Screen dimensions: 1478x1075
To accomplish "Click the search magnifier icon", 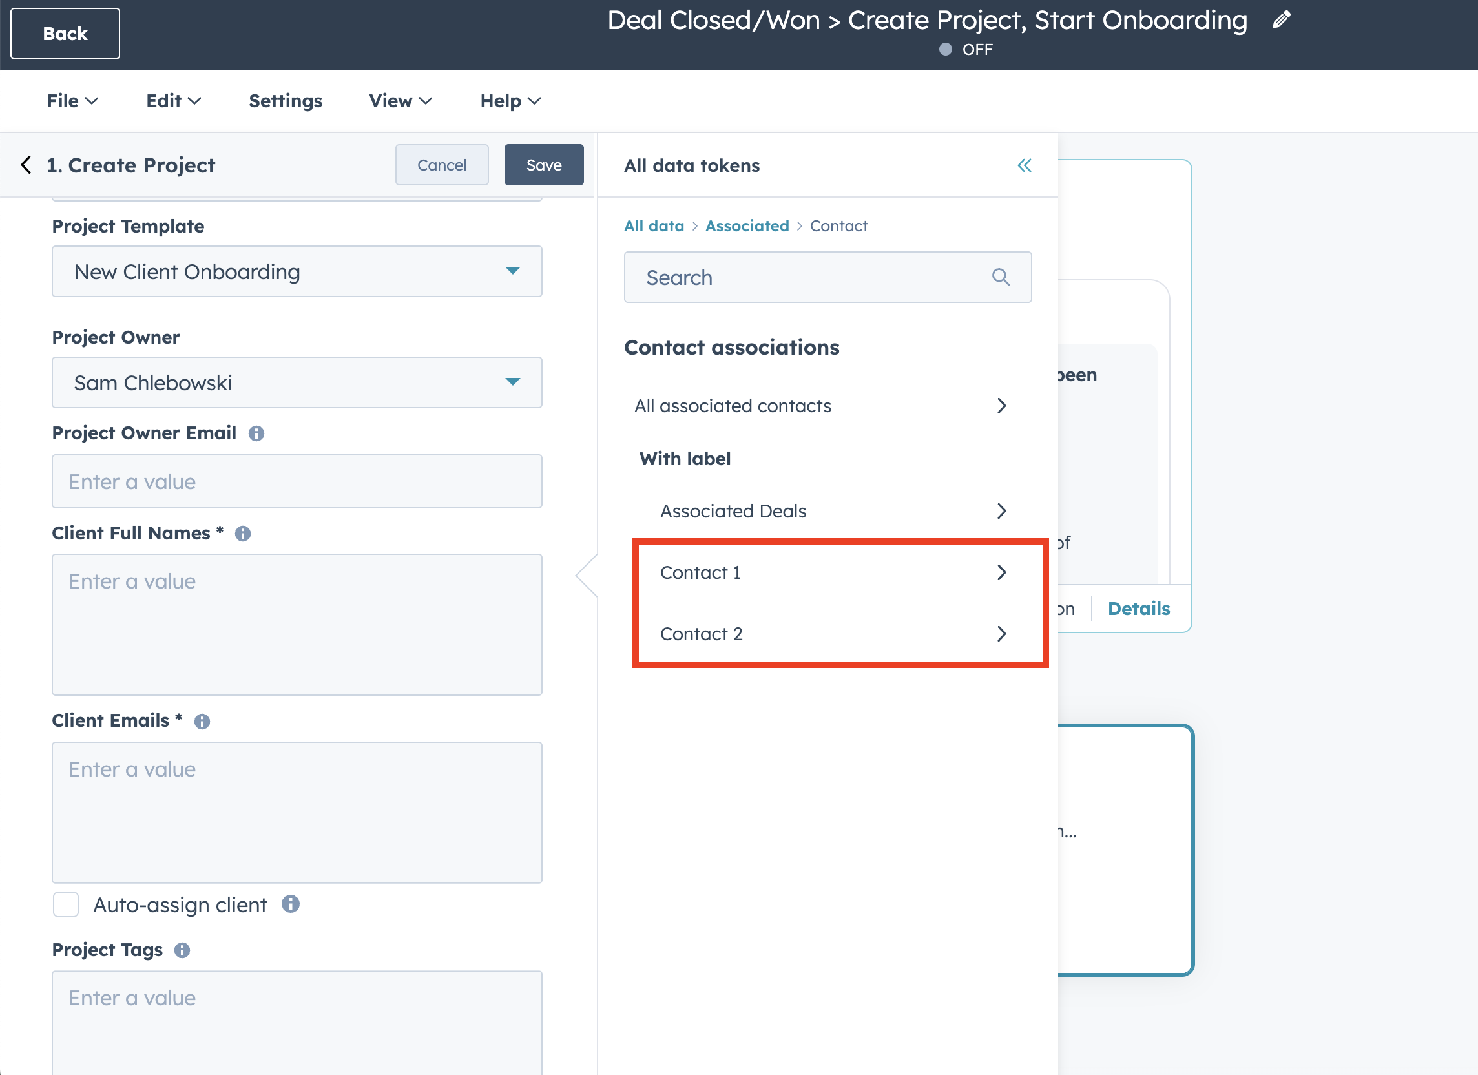I will [1001, 278].
